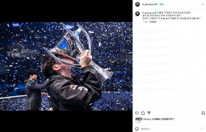This screenshot has height=132, width=206.
Task: Open the emoji picker beside the comment box
Action: click(x=137, y=129)
